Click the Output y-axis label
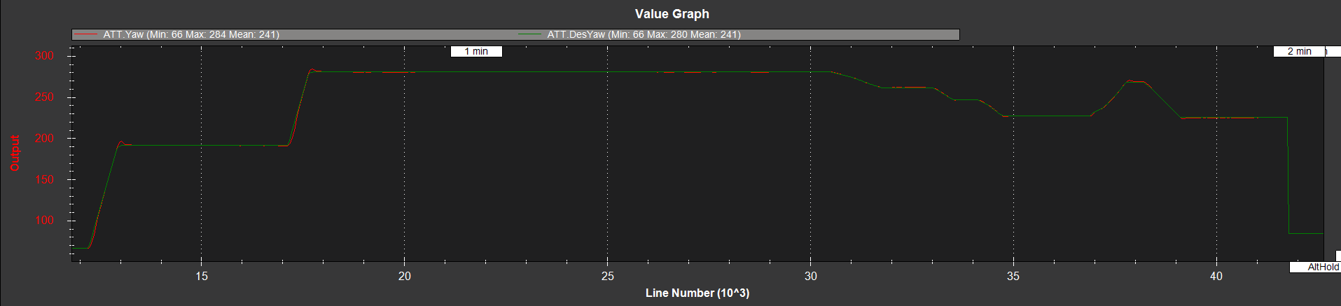 15,153
